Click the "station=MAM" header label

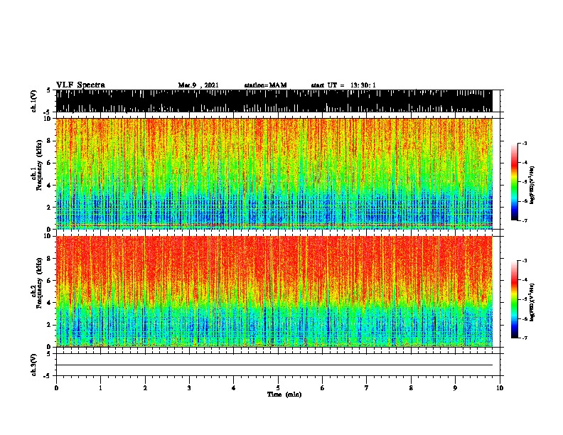click(265, 85)
